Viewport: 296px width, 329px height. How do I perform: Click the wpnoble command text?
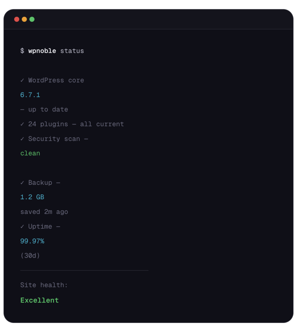click(42, 51)
